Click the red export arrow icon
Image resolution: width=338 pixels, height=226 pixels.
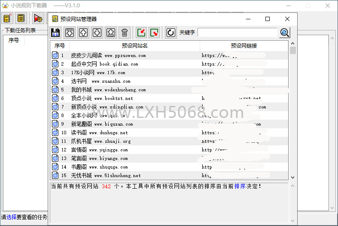[x=154, y=33]
